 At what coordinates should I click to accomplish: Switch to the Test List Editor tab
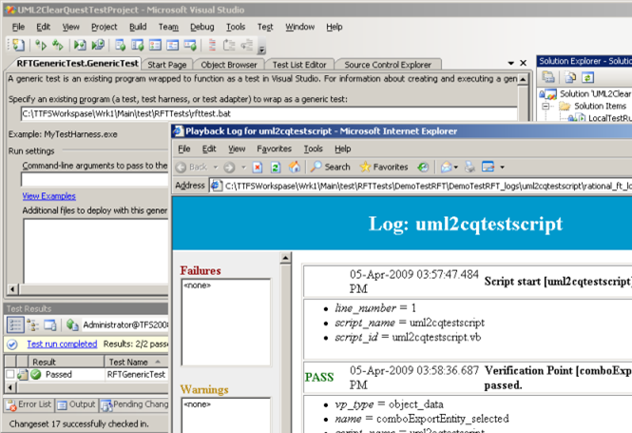(x=299, y=65)
